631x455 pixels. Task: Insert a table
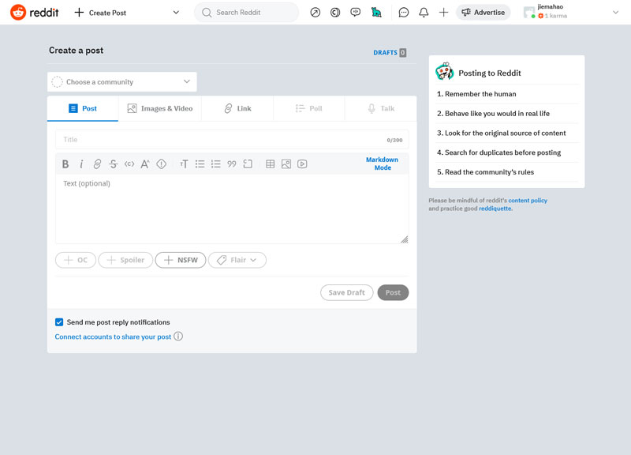tap(271, 164)
